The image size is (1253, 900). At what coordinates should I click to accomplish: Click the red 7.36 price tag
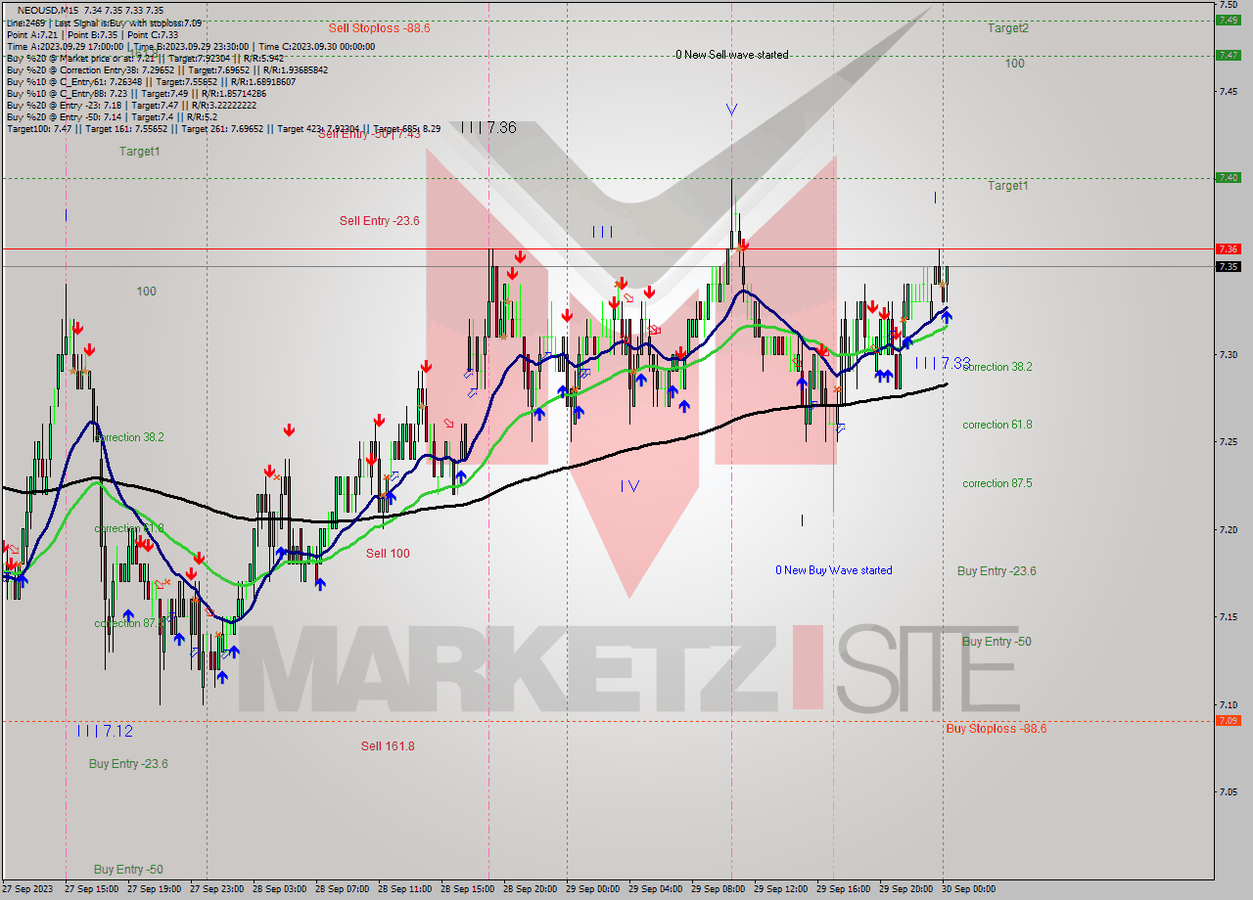coord(1228,248)
